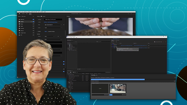Check the Auto-Encode Watch Folders checkbox
Image resolution: width=187 pixels, height=105 pixels.
click(155, 42)
